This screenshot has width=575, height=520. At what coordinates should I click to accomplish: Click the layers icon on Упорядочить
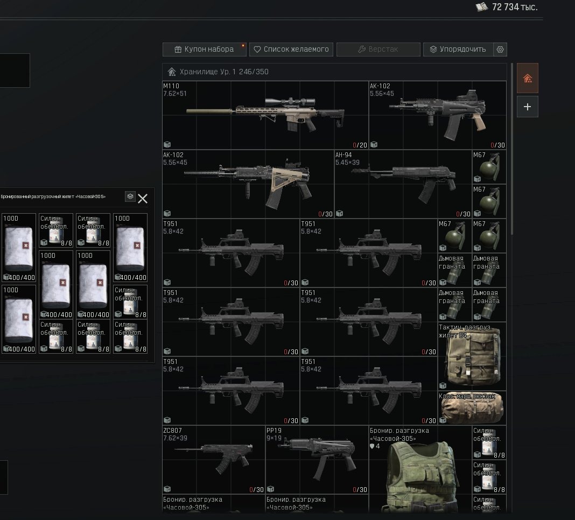[x=433, y=49]
